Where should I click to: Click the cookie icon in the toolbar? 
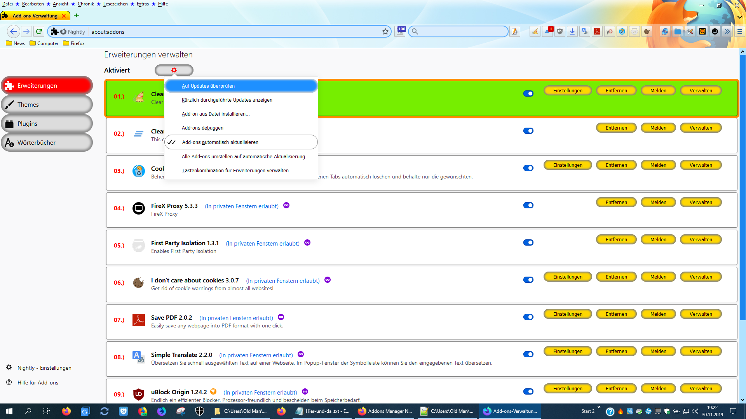[647, 32]
